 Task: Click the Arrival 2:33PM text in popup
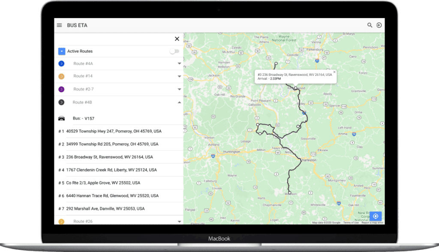[269, 79]
